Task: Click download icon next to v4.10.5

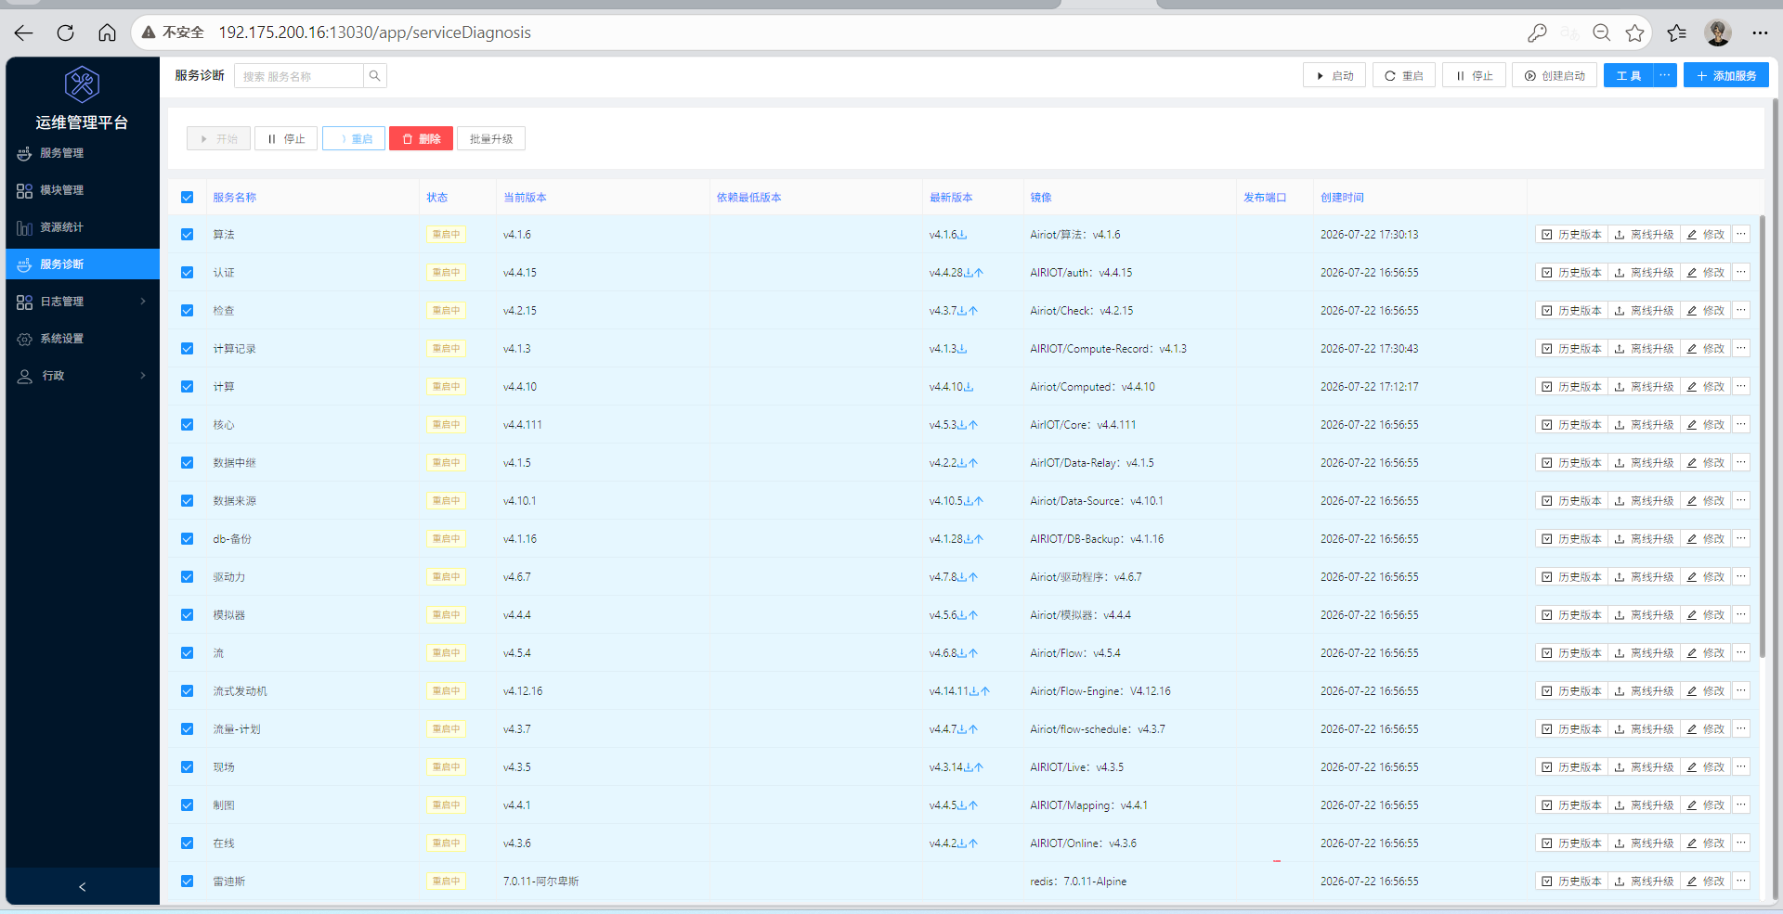Action: point(969,501)
